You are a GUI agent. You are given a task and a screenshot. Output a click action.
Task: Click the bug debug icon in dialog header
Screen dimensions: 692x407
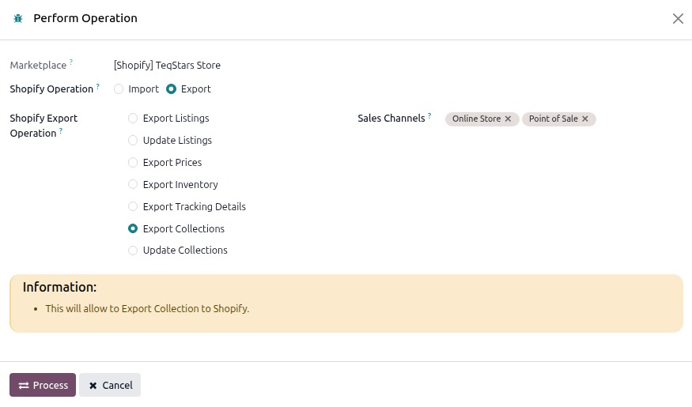18,18
